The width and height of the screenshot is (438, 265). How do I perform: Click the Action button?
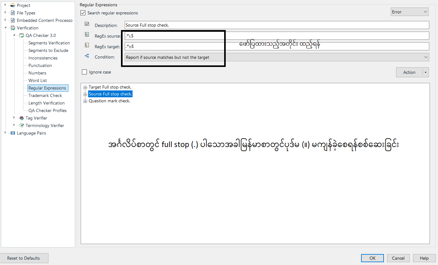(x=409, y=72)
